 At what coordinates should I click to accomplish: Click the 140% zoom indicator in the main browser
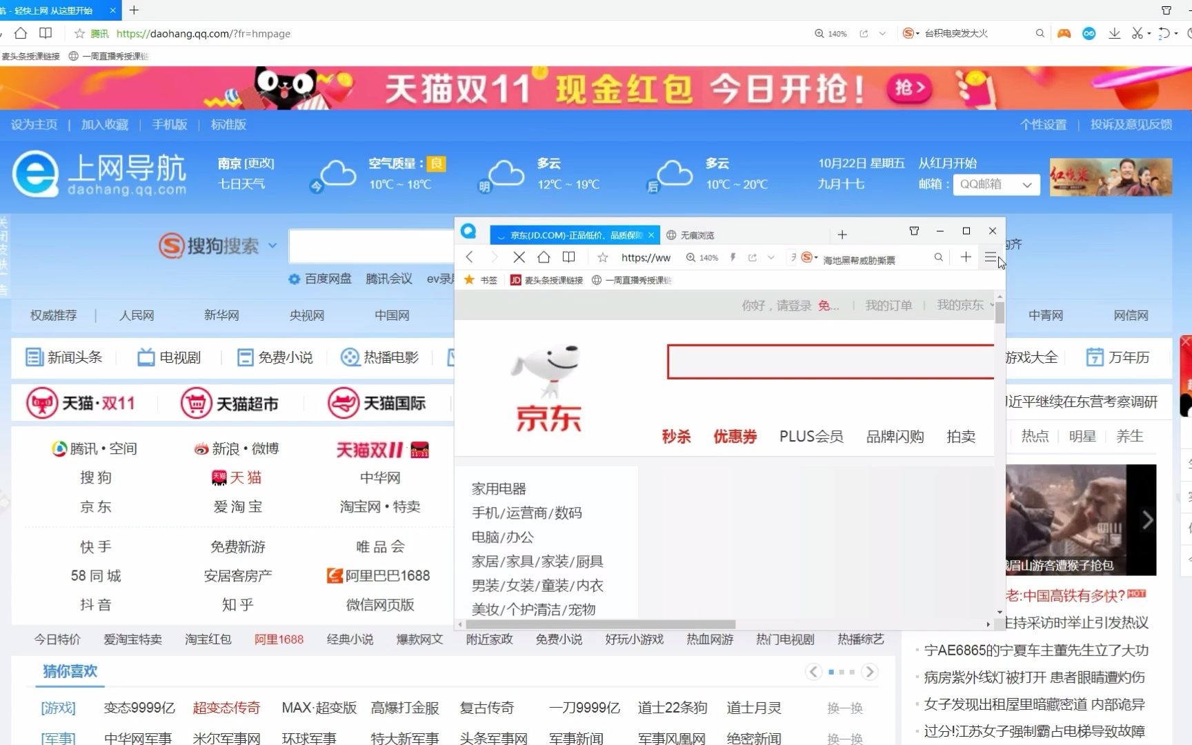[x=831, y=33]
